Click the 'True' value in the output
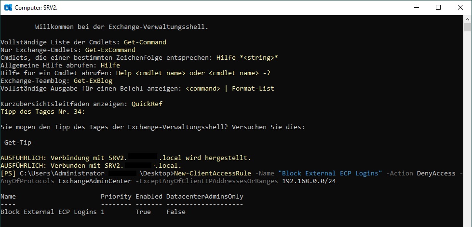The width and height of the screenshot is (472, 227). point(143,212)
